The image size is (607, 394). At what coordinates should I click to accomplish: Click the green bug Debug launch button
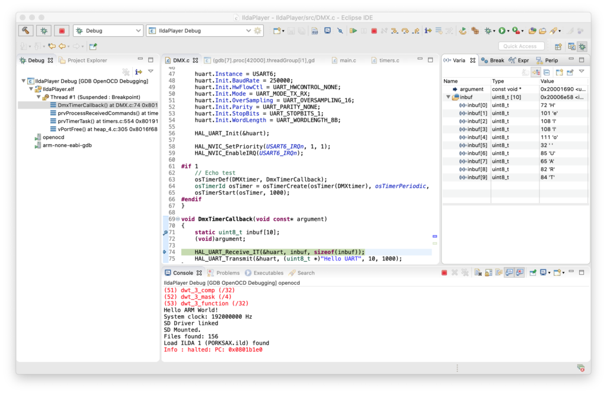click(x=43, y=30)
